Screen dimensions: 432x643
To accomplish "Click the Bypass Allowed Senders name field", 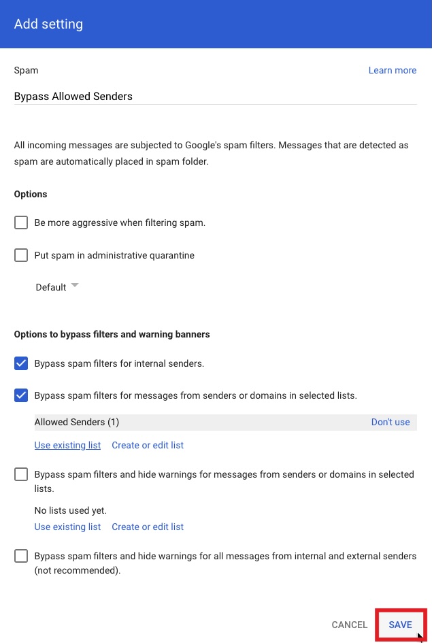I will tap(214, 97).
